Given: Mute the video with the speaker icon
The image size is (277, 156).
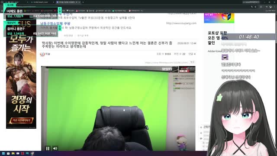Looking at the screenshot, I should [x=55, y=148].
